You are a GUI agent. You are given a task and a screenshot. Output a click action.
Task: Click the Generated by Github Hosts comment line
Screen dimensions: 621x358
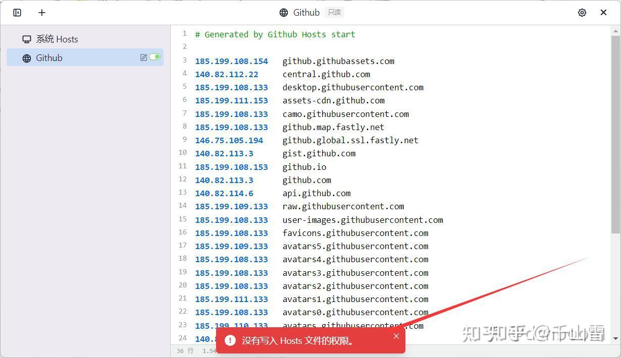(x=275, y=34)
